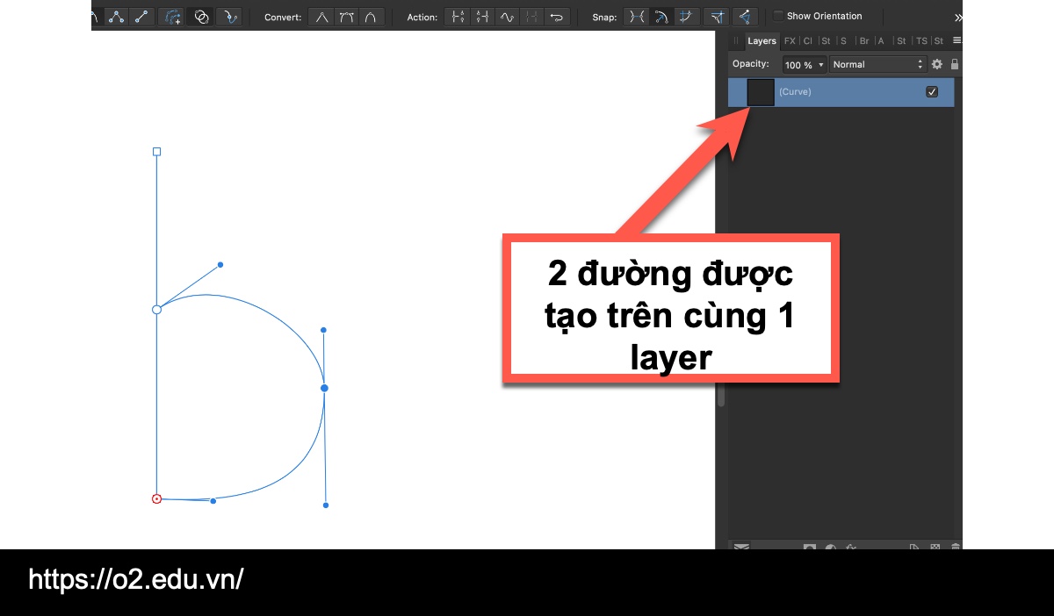Toggle the layer lock icon
1054x616 pixels.
(955, 64)
